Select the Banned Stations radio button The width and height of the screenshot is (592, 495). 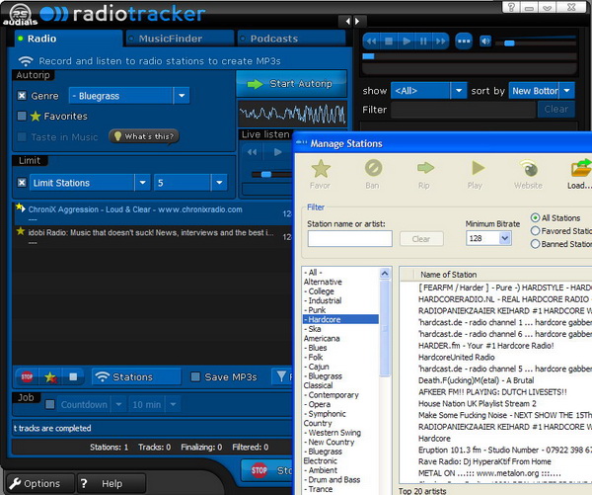(x=535, y=244)
